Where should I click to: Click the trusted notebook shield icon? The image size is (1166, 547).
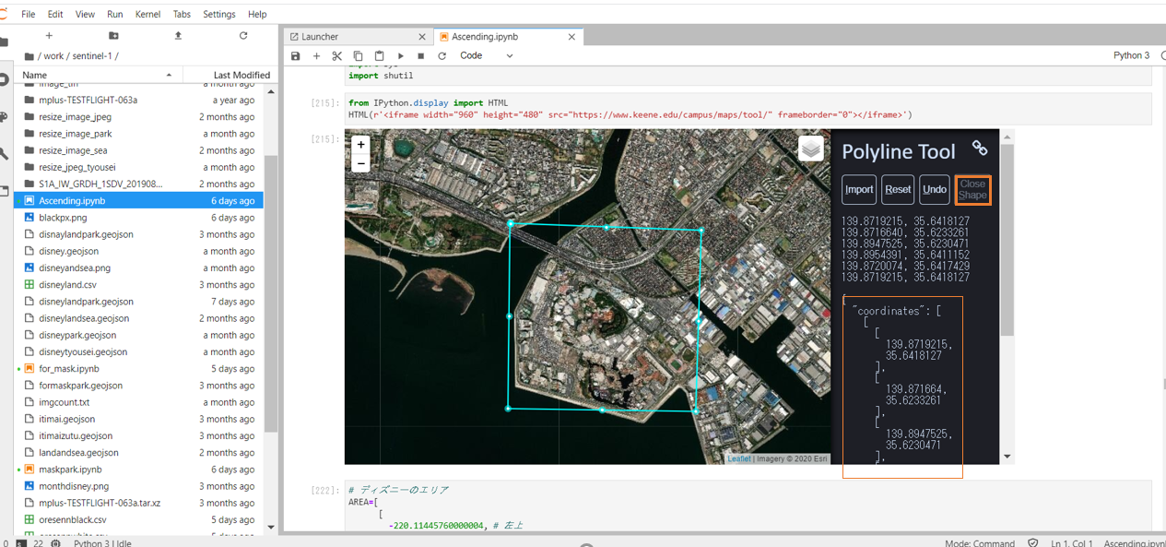tap(1032, 543)
